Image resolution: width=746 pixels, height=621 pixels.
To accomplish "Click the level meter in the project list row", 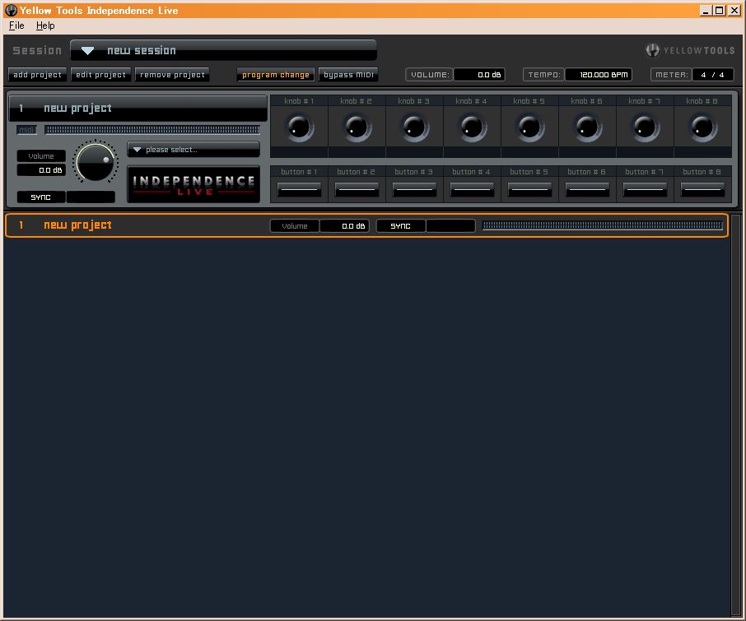I will (603, 225).
